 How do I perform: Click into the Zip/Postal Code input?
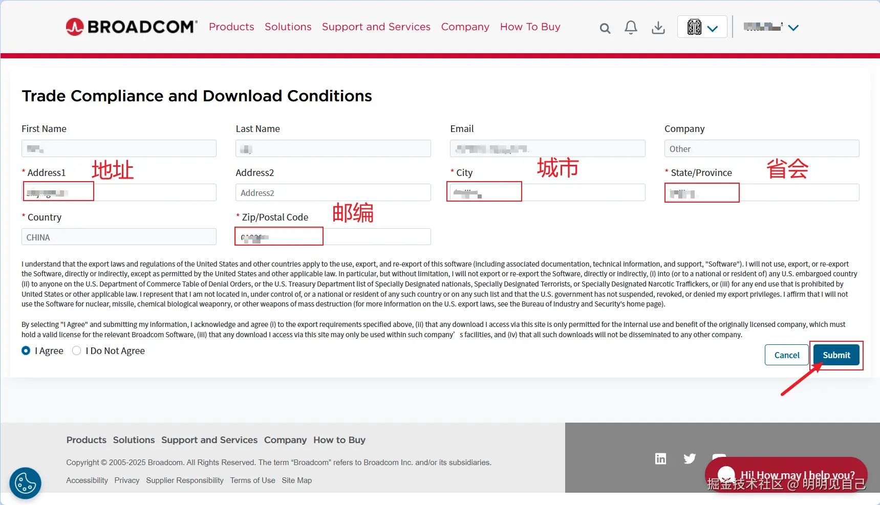333,237
